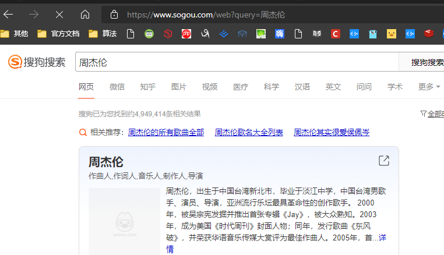
Task: Switch to the 微信 tab
Action: (x=117, y=87)
